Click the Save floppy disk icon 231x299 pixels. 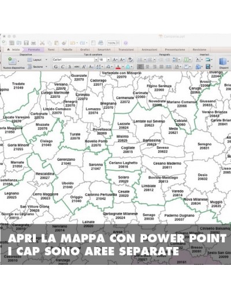(x=26, y=43)
